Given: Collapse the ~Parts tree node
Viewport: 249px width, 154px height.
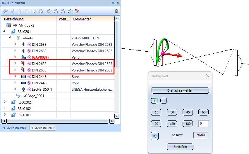Looking at the screenshot, I should [x=10, y=38].
